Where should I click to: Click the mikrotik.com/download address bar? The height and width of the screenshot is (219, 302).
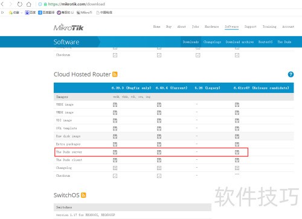(x=77, y=4)
